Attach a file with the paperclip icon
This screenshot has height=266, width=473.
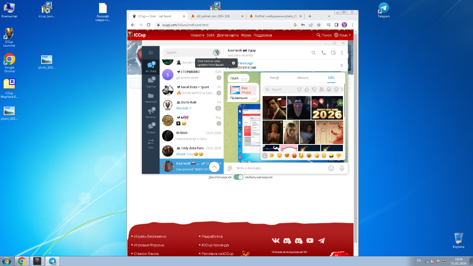(229, 168)
